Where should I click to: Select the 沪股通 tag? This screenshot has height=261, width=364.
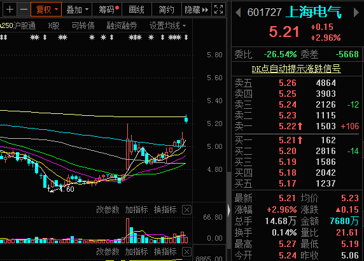pos(24,25)
